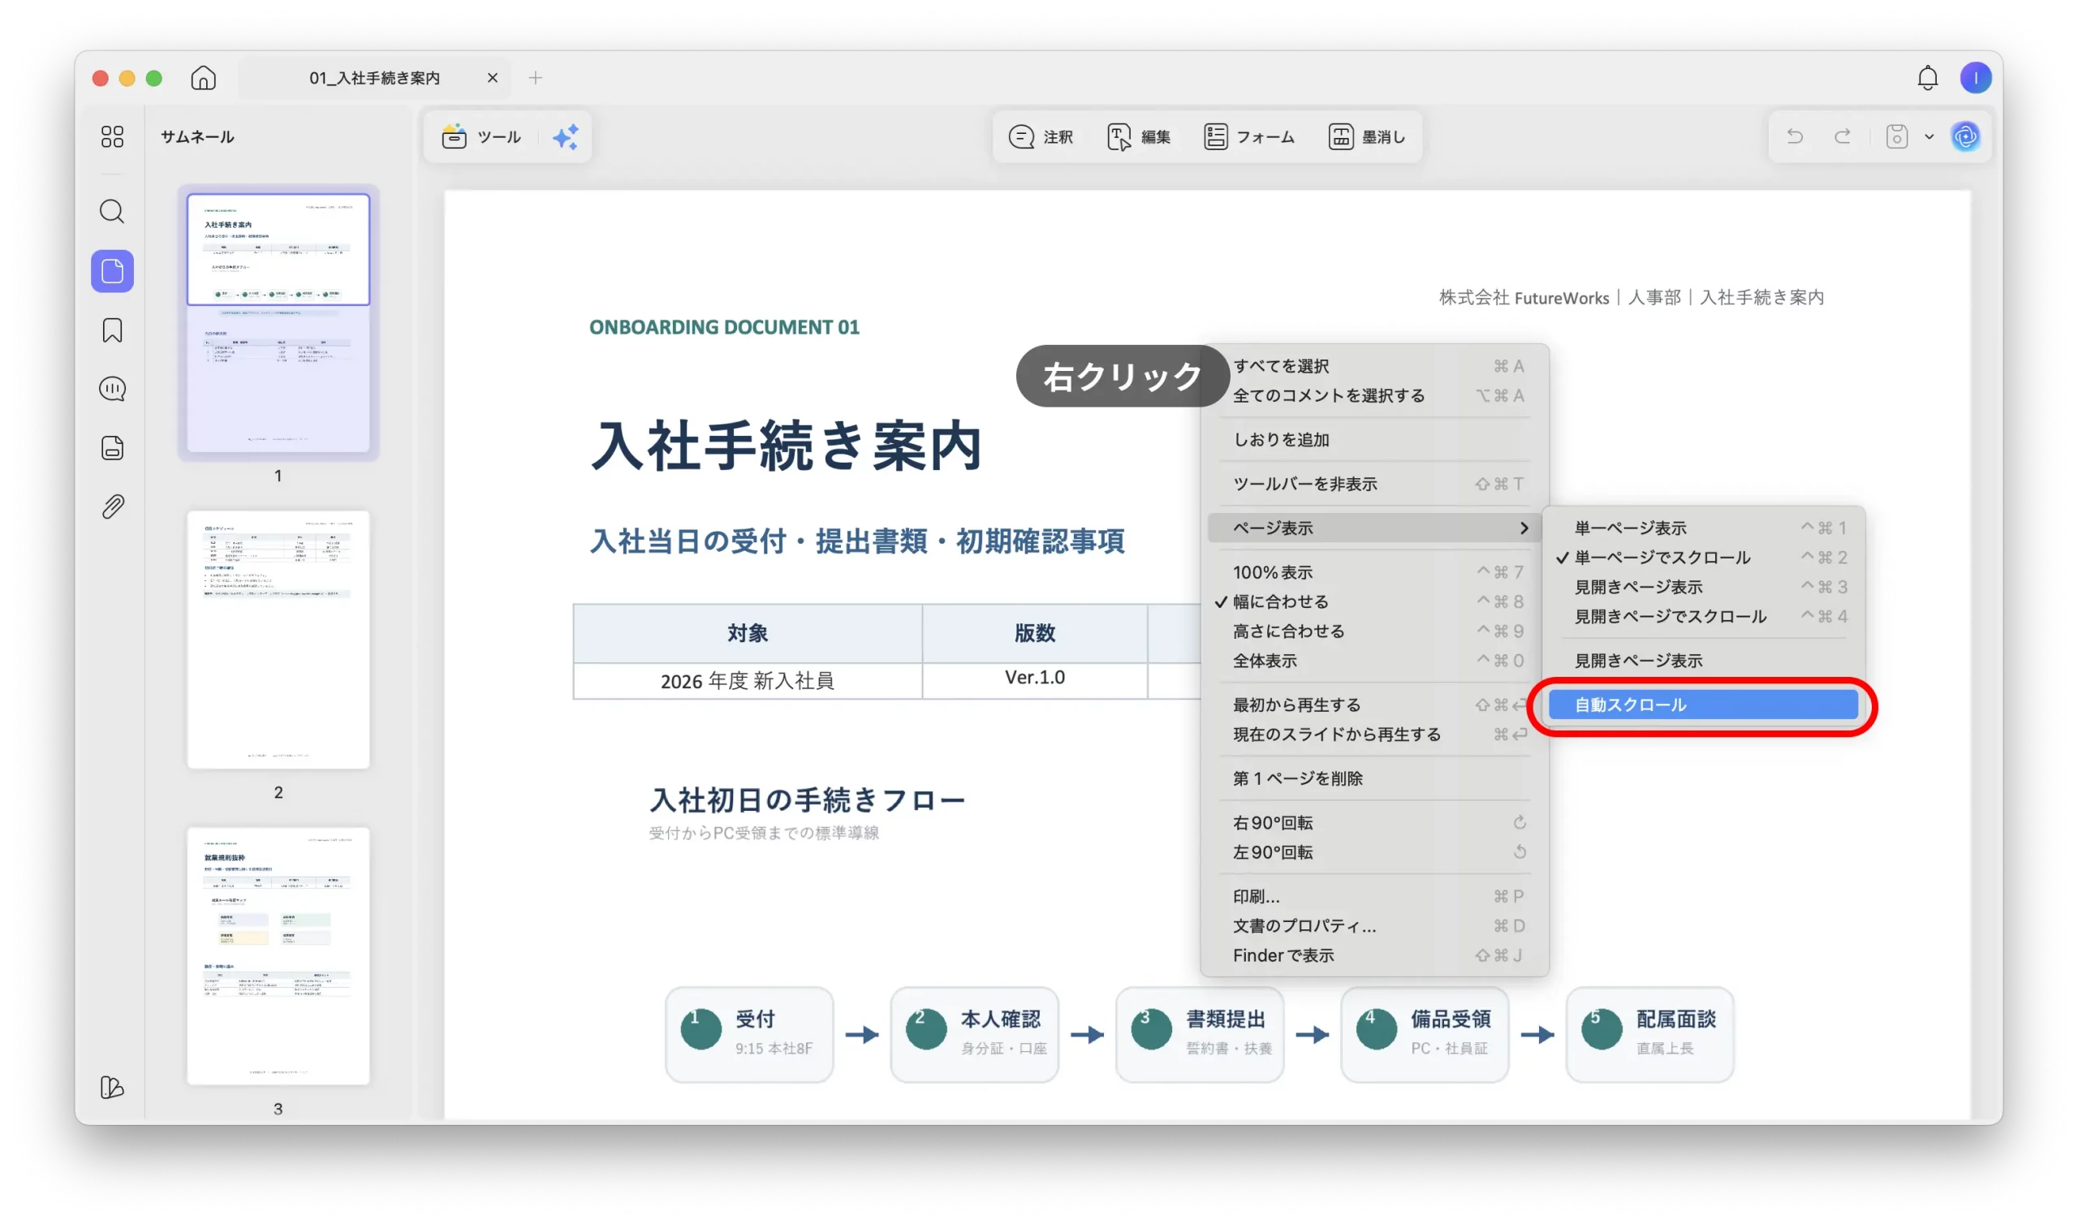Click the AI sparkle icon
2078x1224 pixels.
566,137
